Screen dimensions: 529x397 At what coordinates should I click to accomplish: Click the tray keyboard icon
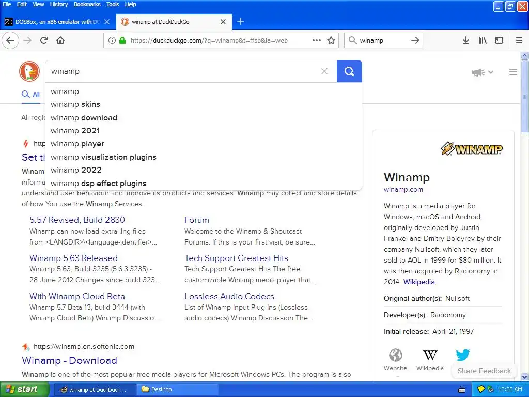tap(462, 390)
